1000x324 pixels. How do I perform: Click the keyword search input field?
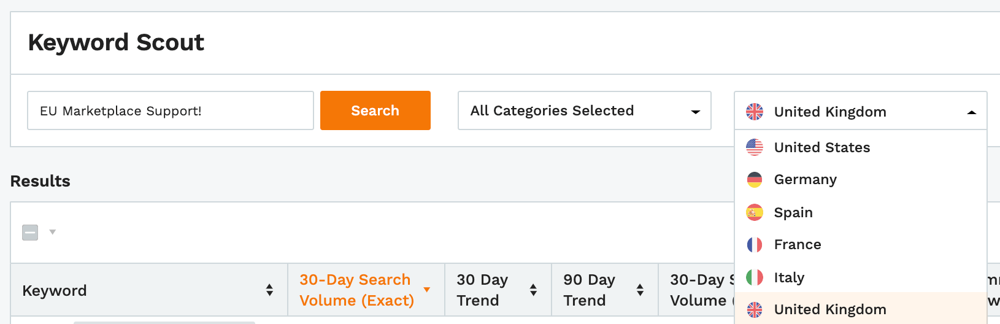click(171, 110)
